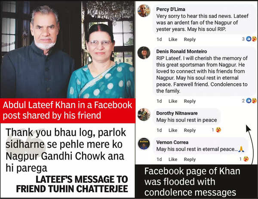Reply to Dorothy Nitnaware's comment
258x199 pixels.
pos(190,130)
